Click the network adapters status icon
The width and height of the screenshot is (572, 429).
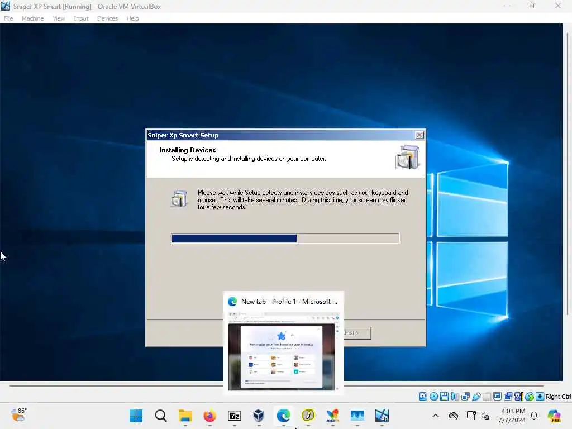tap(465, 397)
